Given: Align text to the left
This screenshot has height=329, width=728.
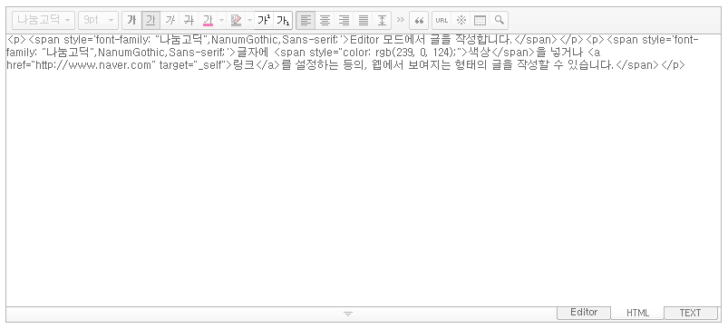Looking at the screenshot, I should [306, 21].
